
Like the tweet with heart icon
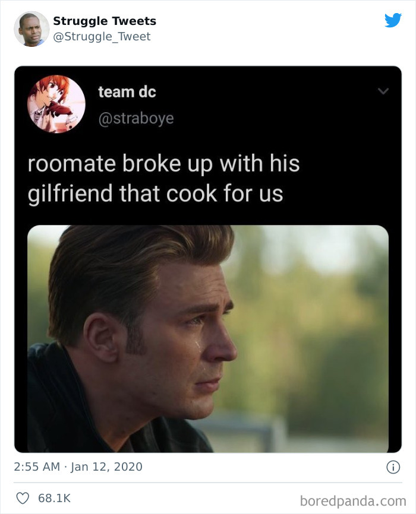(x=23, y=498)
